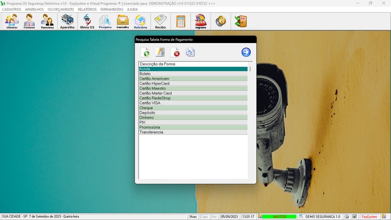Click the Num indicator in status bar

(193, 217)
